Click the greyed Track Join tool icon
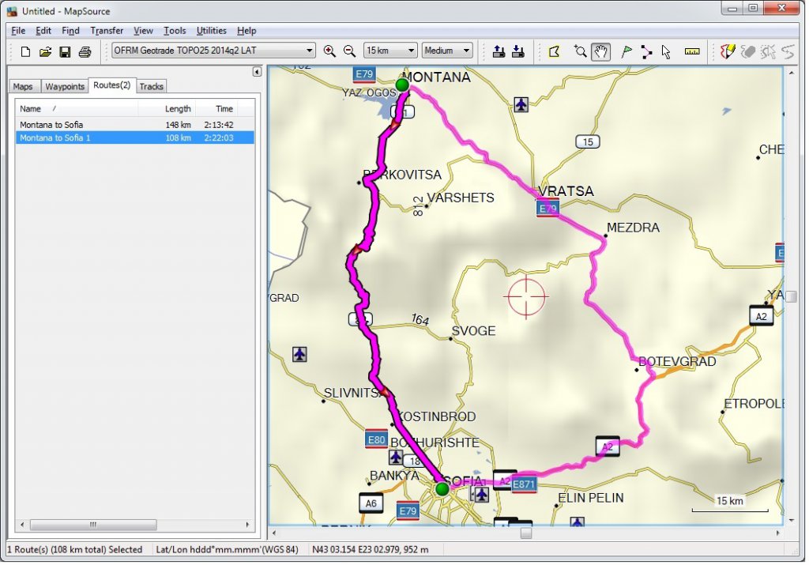The image size is (809, 565). (x=788, y=51)
